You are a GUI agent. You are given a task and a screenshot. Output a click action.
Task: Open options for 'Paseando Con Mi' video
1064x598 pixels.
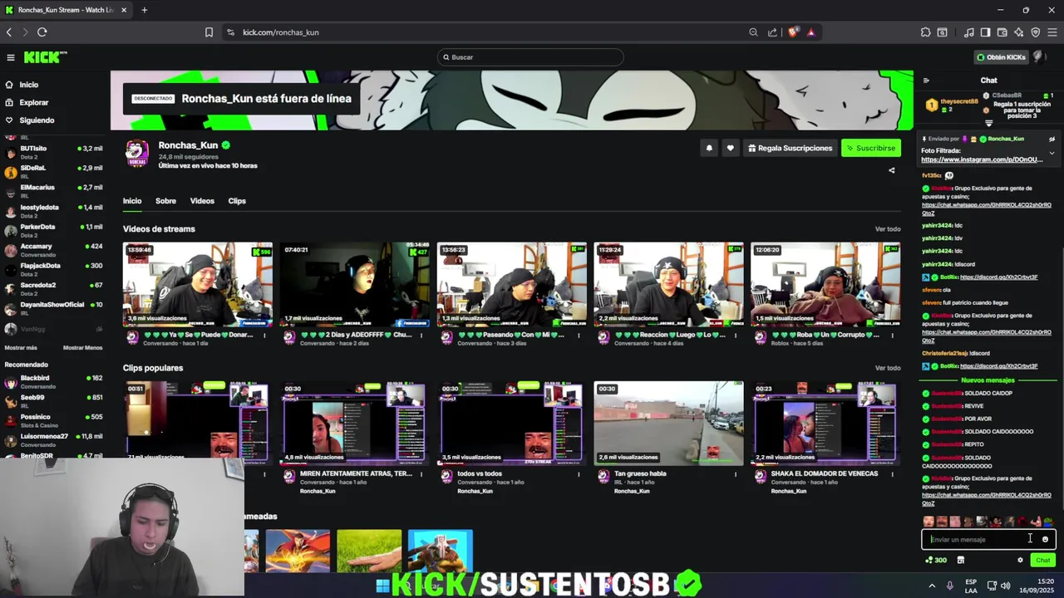[579, 336]
